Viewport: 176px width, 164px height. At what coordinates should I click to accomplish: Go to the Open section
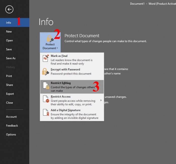pyautogui.click(x=10, y=40)
